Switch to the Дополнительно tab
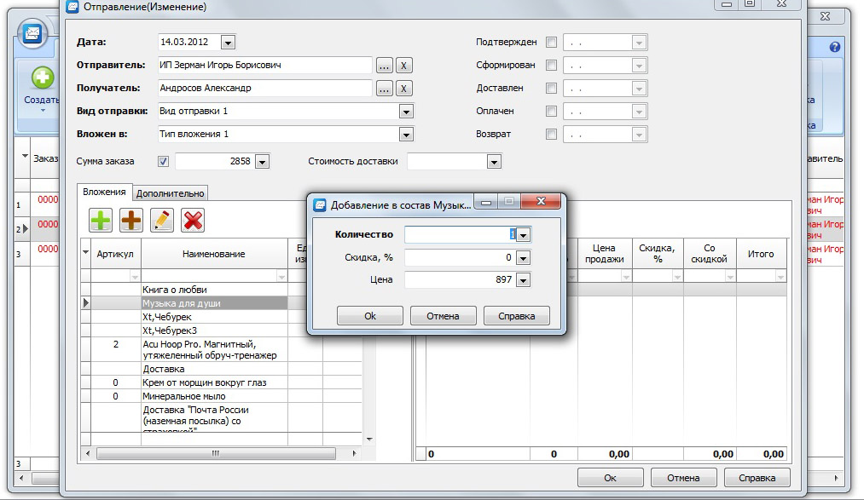This screenshot has height=500, width=864. (171, 193)
